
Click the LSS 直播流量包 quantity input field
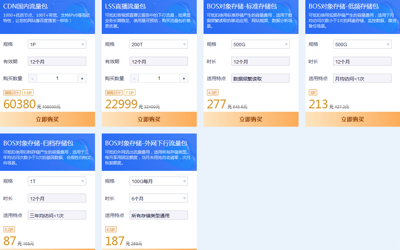coord(159,78)
